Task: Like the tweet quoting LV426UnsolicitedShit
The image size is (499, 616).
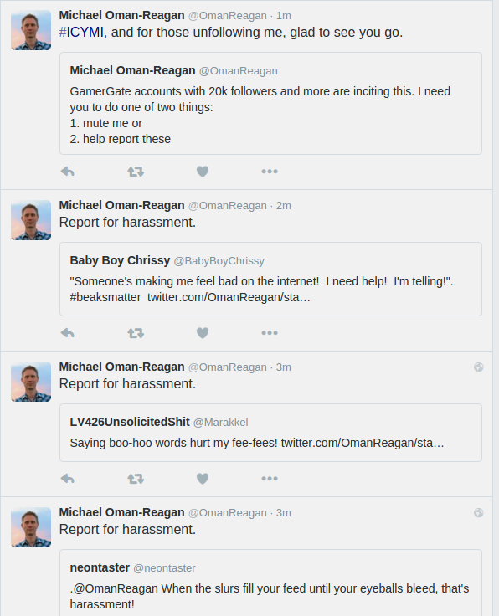Action: click(x=203, y=479)
